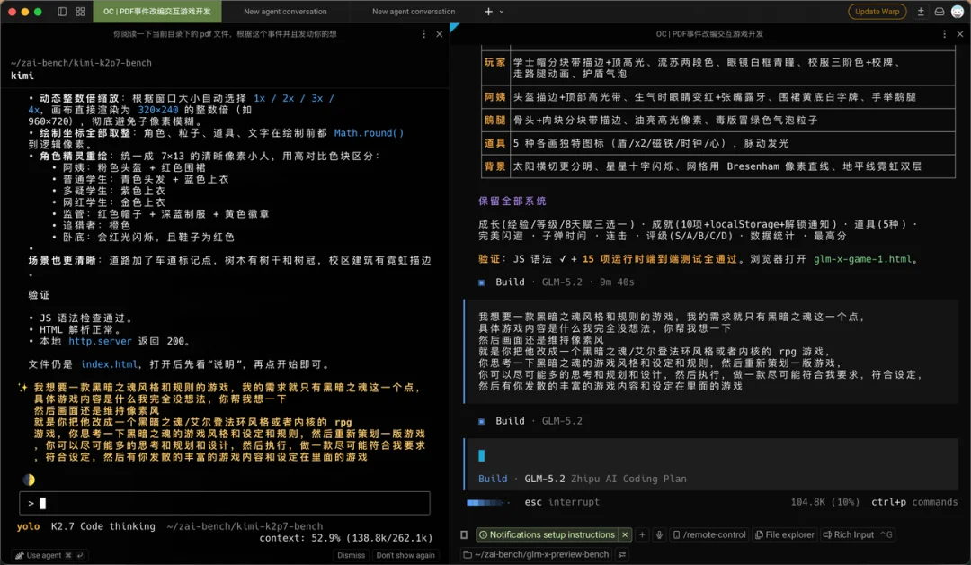Click the Update Warp button

877,11
